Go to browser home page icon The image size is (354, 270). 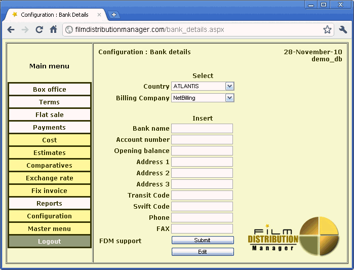[x=53, y=30]
